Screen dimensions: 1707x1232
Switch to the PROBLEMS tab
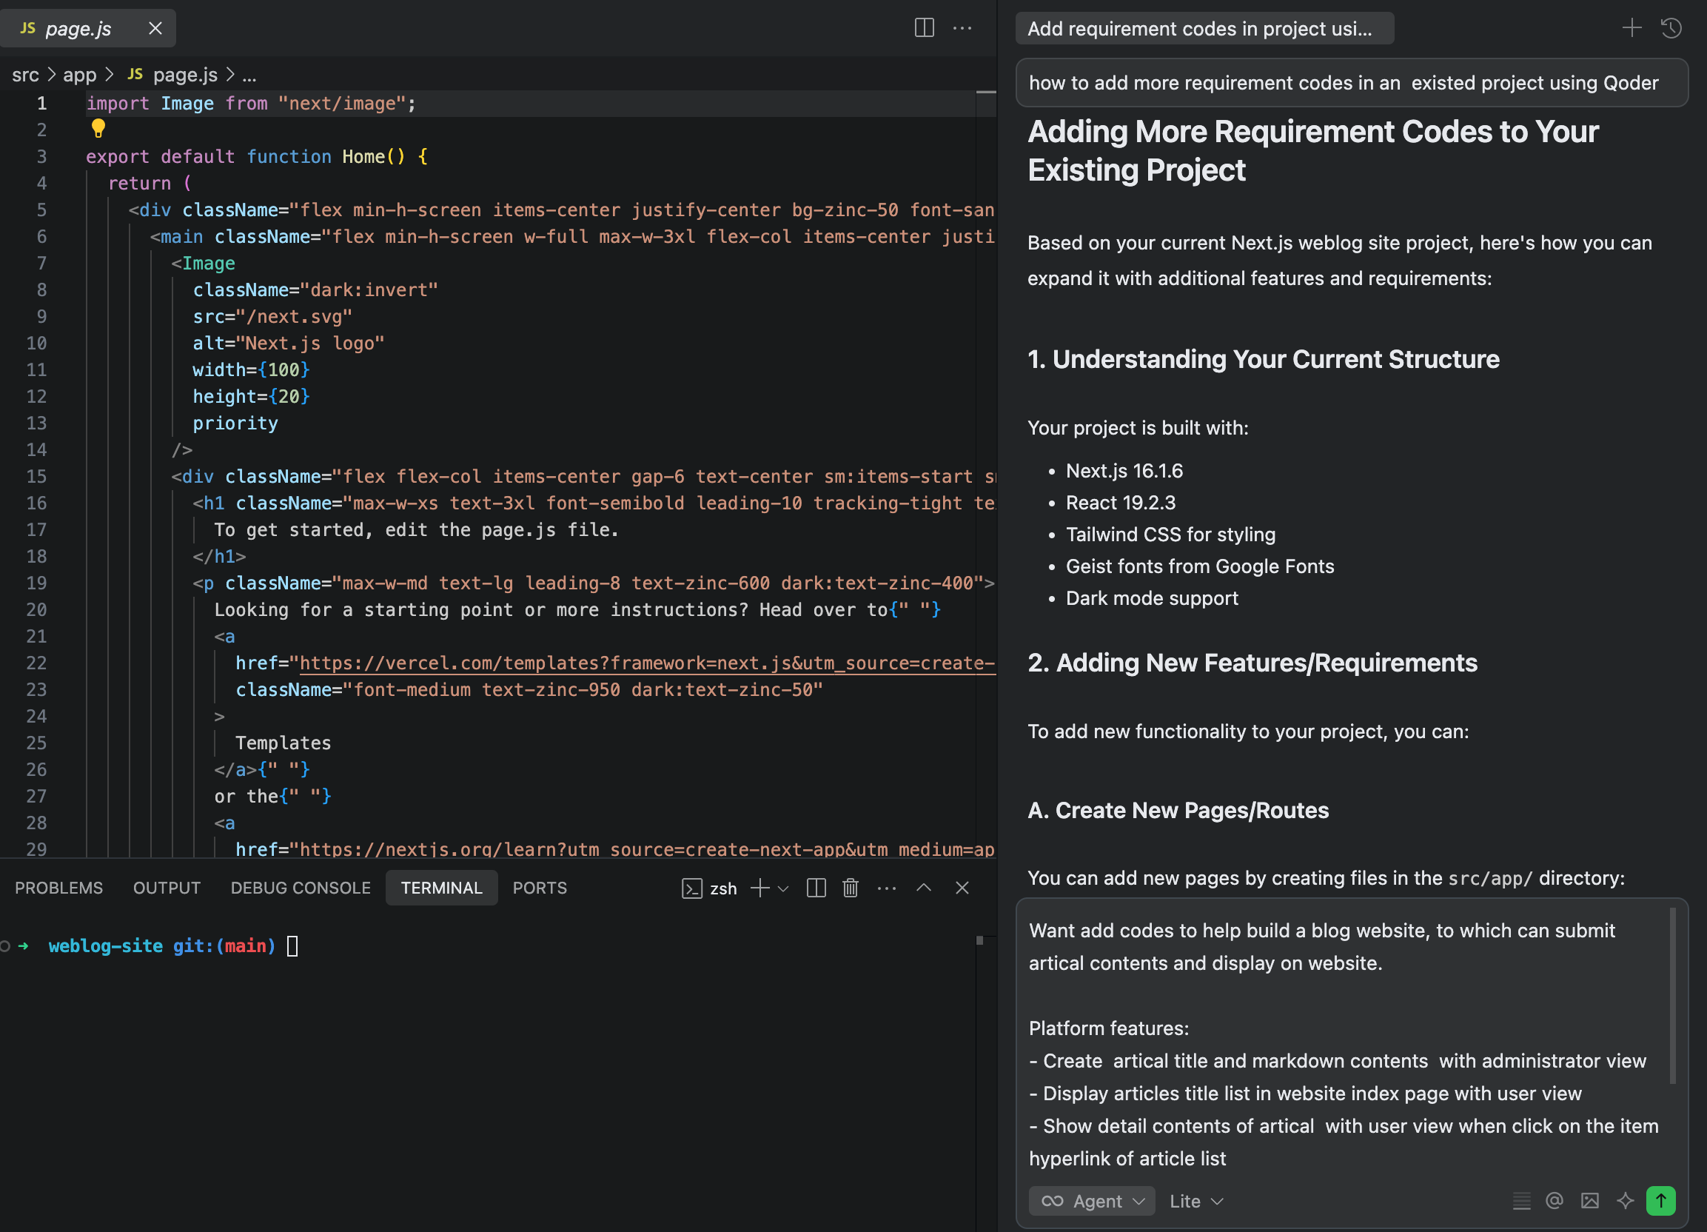[x=58, y=888]
